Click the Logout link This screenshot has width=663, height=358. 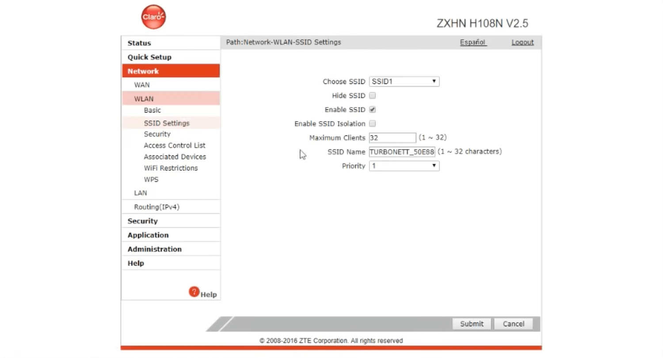tap(522, 42)
